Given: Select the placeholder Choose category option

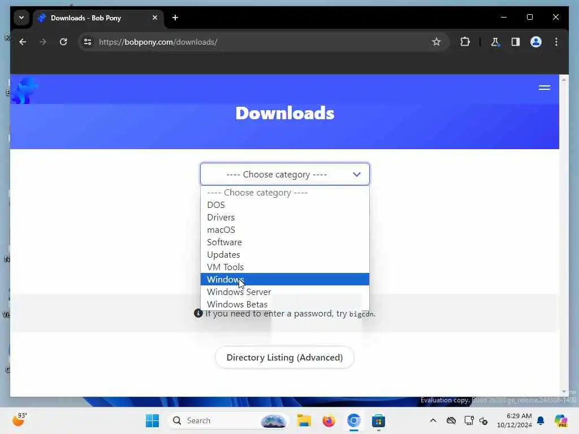Looking at the screenshot, I should (285, 192).
